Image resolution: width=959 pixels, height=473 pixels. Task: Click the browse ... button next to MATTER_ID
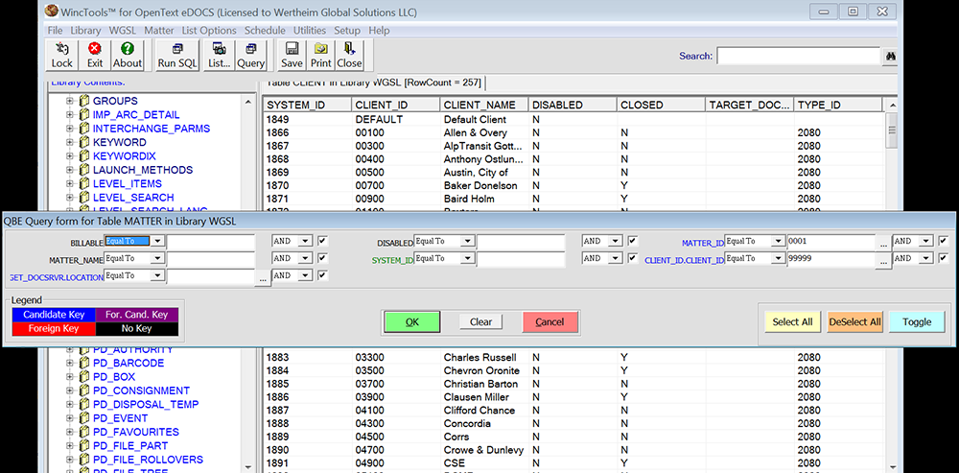(883, 243)
